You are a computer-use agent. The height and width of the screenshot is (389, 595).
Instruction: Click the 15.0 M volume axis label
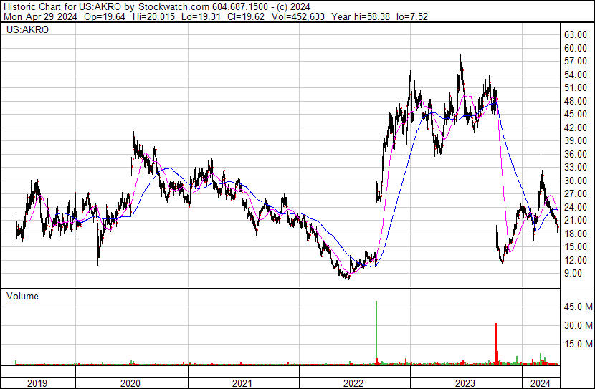coord(577,344)
